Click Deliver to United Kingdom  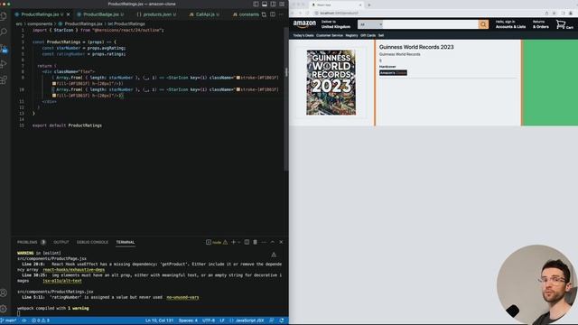[335, 24]
